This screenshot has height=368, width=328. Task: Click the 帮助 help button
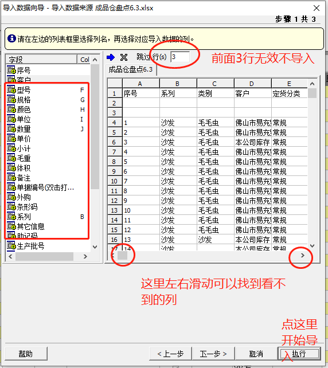click(x=26, y=354)
